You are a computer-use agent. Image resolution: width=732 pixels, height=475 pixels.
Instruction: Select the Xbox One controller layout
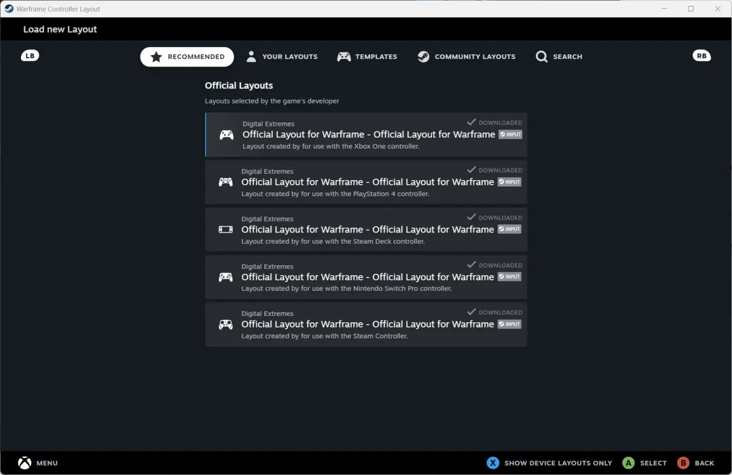point(366,135)
